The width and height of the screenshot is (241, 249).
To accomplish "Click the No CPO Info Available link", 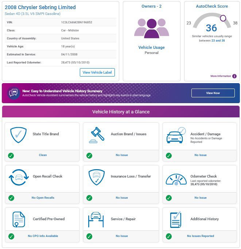I will point(43,236).
